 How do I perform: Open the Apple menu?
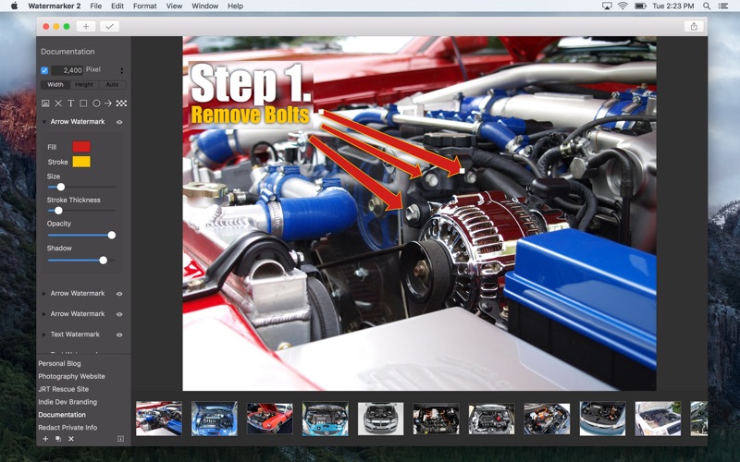pyautogui.click(x=14, y=6)
